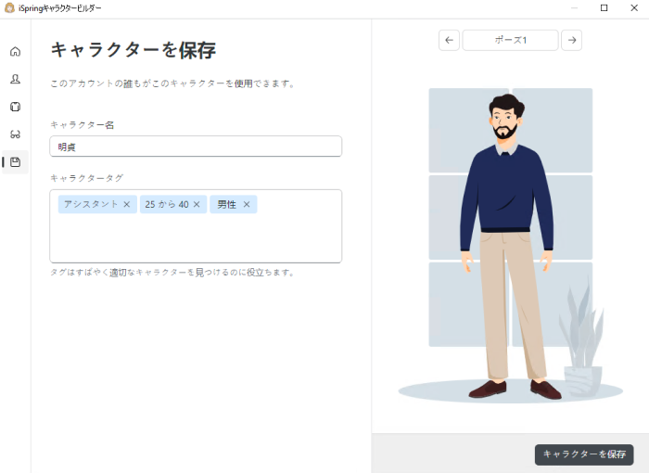Select the head/face sidebar icon
649x473 pixels.
(x=16, y=79)
